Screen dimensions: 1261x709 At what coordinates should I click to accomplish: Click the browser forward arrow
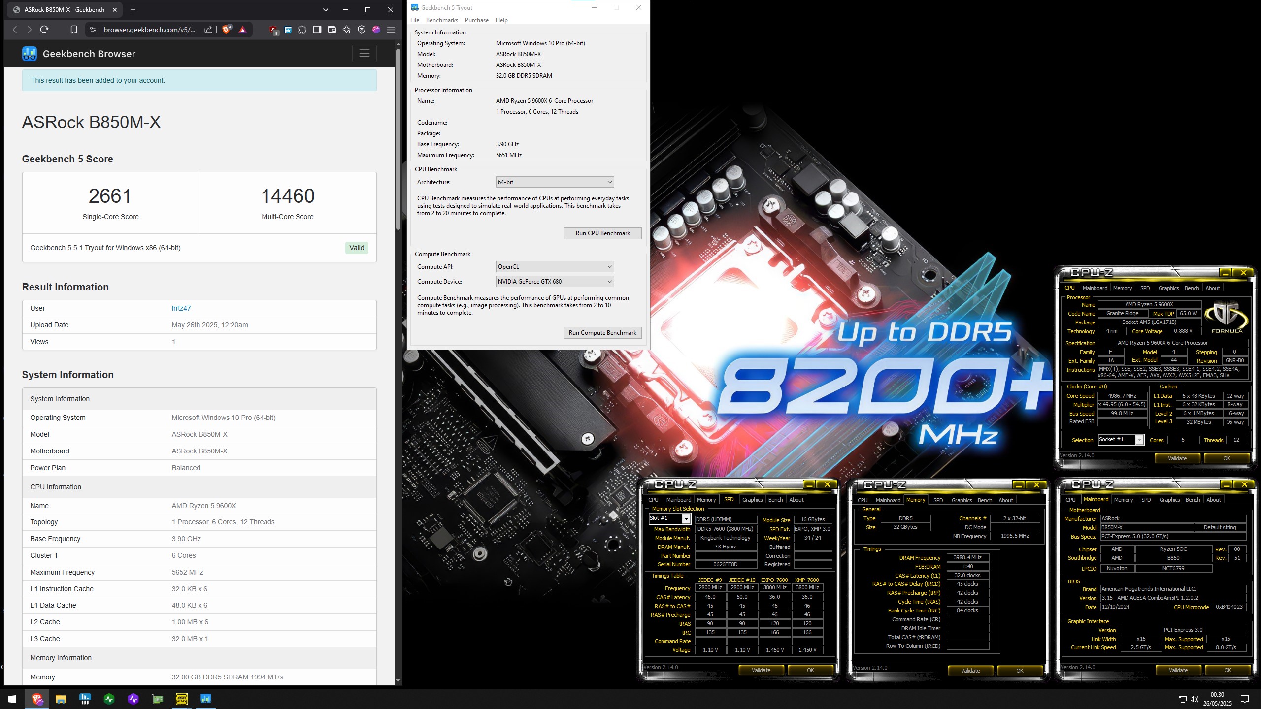pos(29,30)
